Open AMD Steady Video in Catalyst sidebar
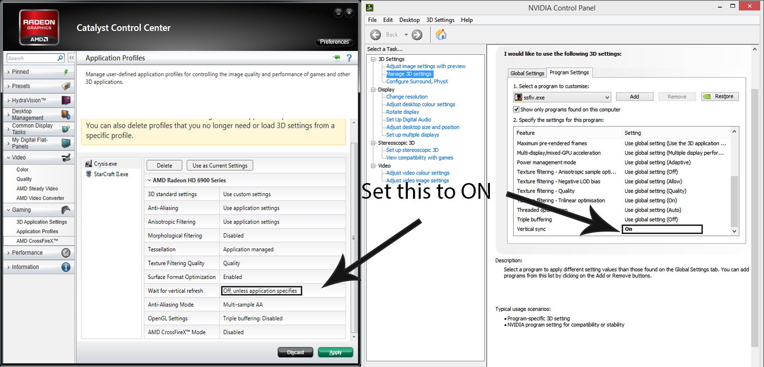The width and height of the screenshot is (764, 367). pos(37,189)
